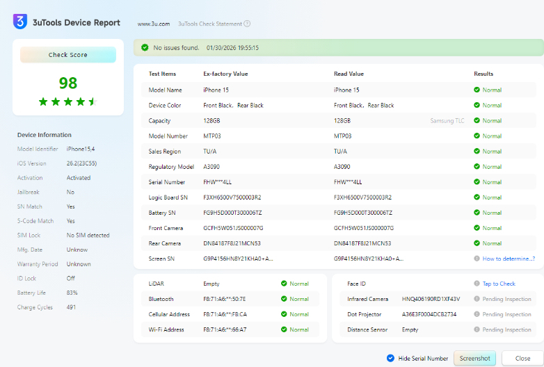Toggle the Hide Serial Number checkbox
This screenshot has height=367, width=544.
click(x=390, y=358)
